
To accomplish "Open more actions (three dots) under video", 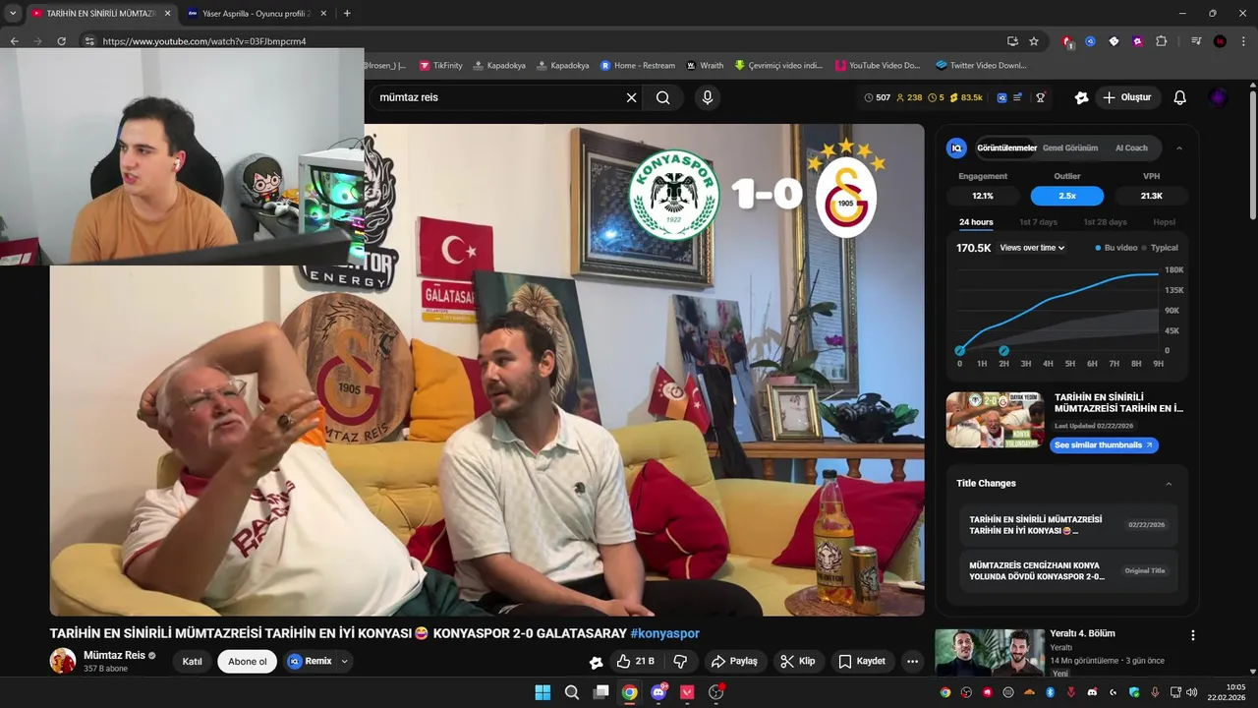I will pyautogui.click(x=912, y=661).
